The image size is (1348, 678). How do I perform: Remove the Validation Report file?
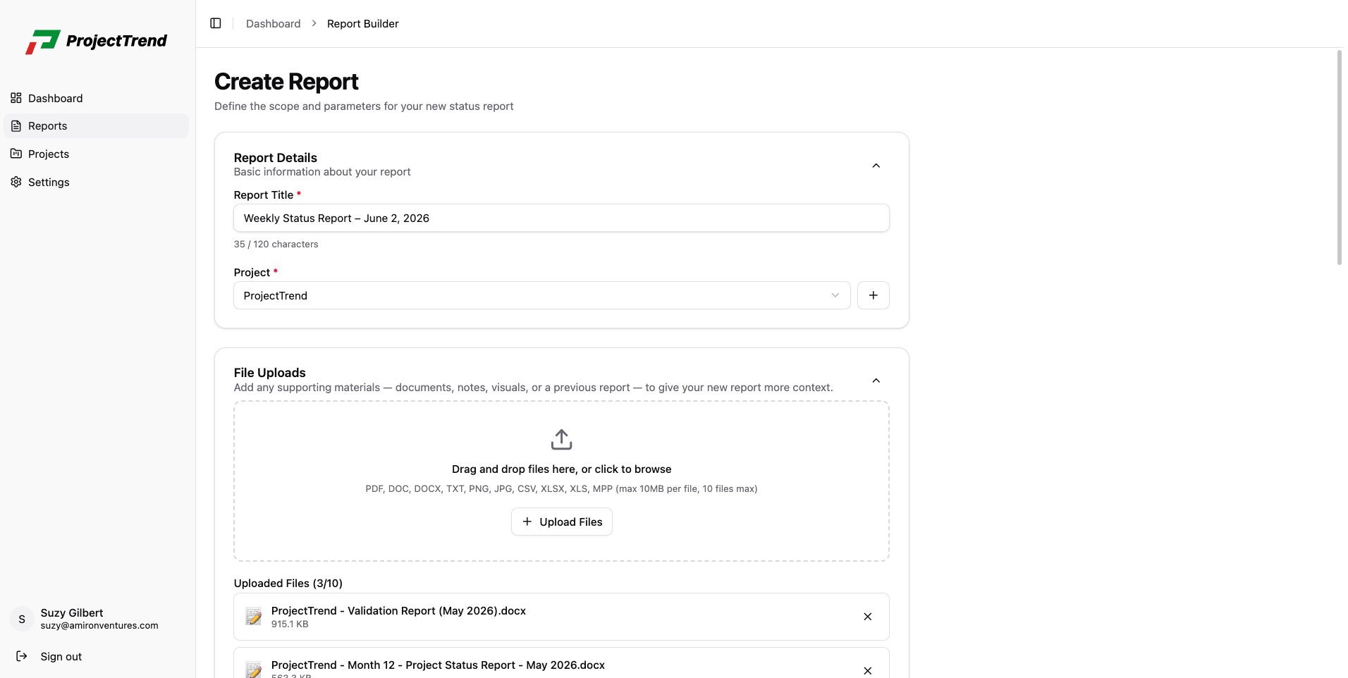click(x=868, y=617)
